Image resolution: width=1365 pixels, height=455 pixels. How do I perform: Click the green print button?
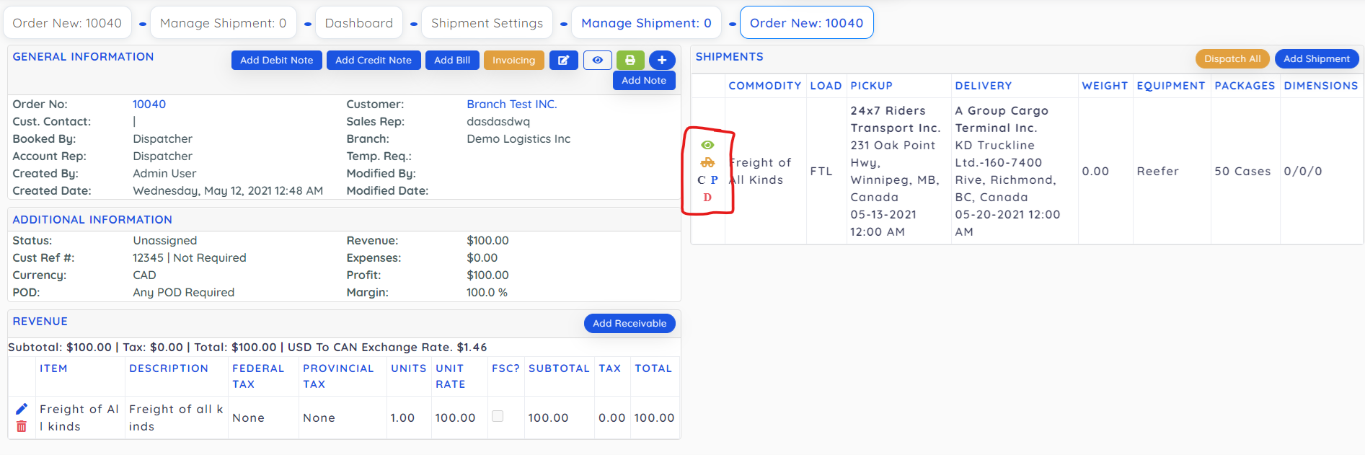coord(630,61)
